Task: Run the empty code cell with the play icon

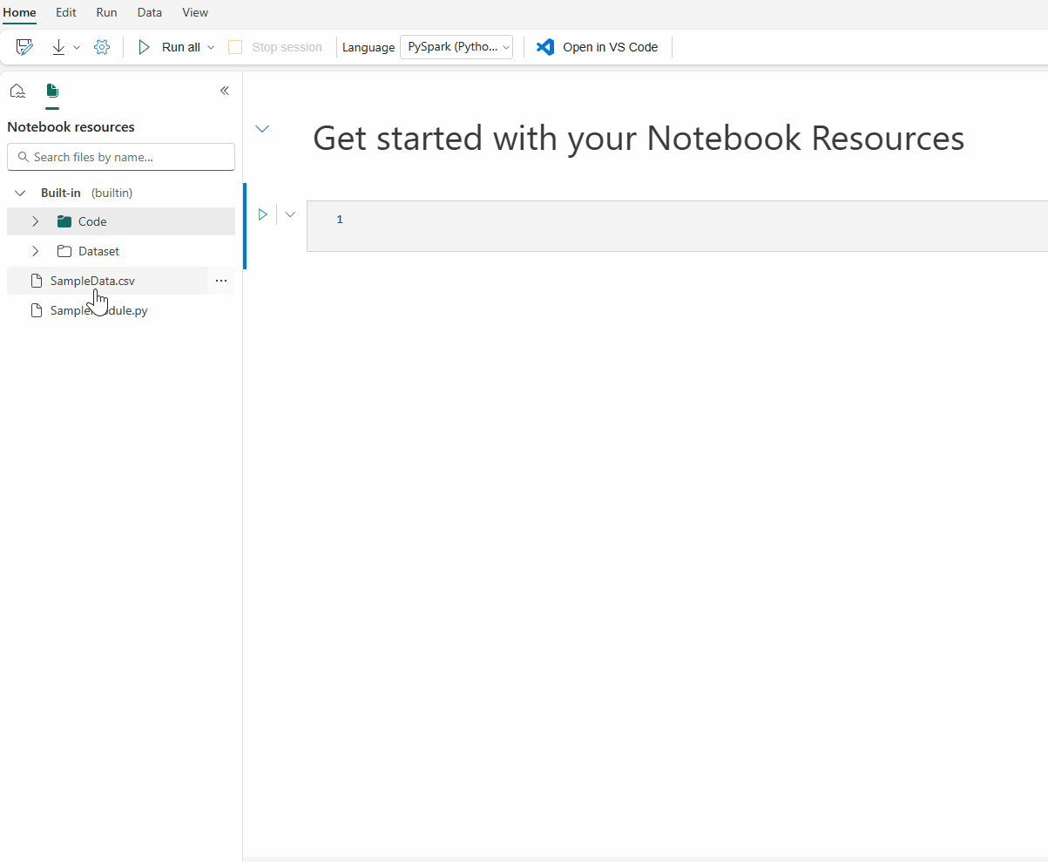Action: click(262, 214)
